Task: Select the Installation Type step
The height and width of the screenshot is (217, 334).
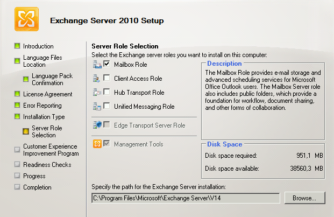Action: [44, 117]
